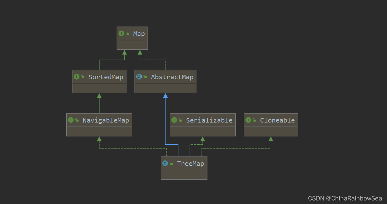Image resolution: width=387 pixels, height=204 pixels.
Task: Click the public lock icon beside Cloneable
Action: coord(254,120)
